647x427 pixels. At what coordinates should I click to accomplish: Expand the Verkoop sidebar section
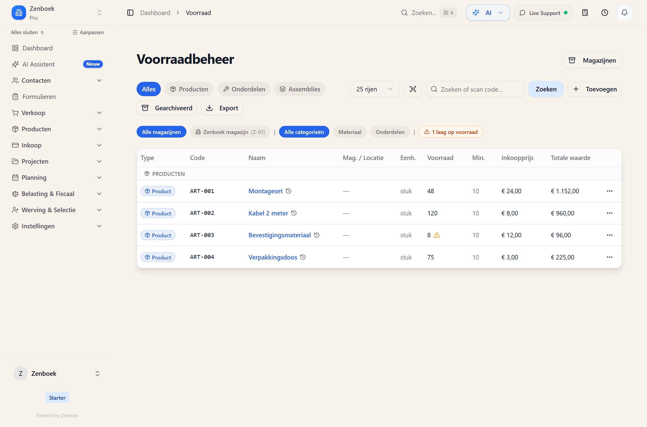tap(57, 113)
